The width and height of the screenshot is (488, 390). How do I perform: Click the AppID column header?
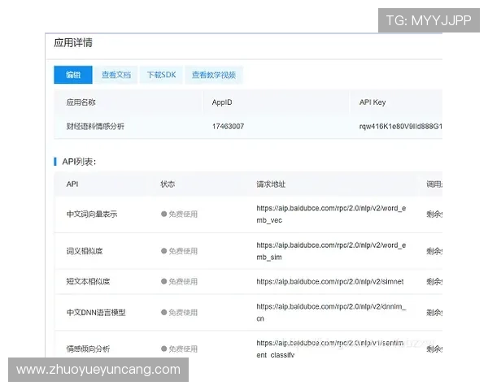click(222, 102)
